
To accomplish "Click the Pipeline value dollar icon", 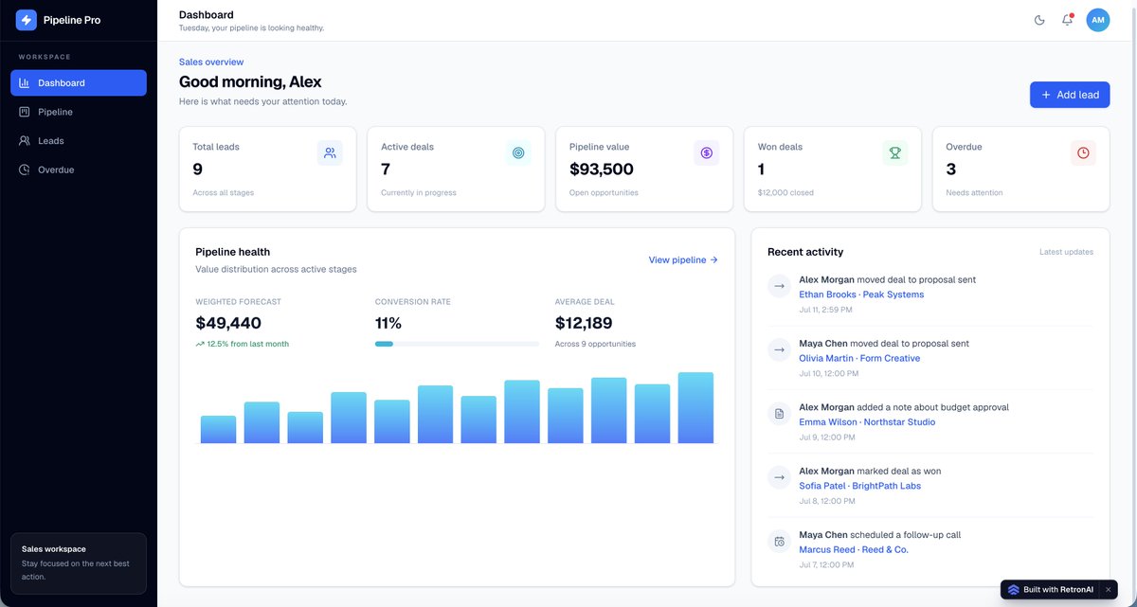I will [x=707, y=152].
